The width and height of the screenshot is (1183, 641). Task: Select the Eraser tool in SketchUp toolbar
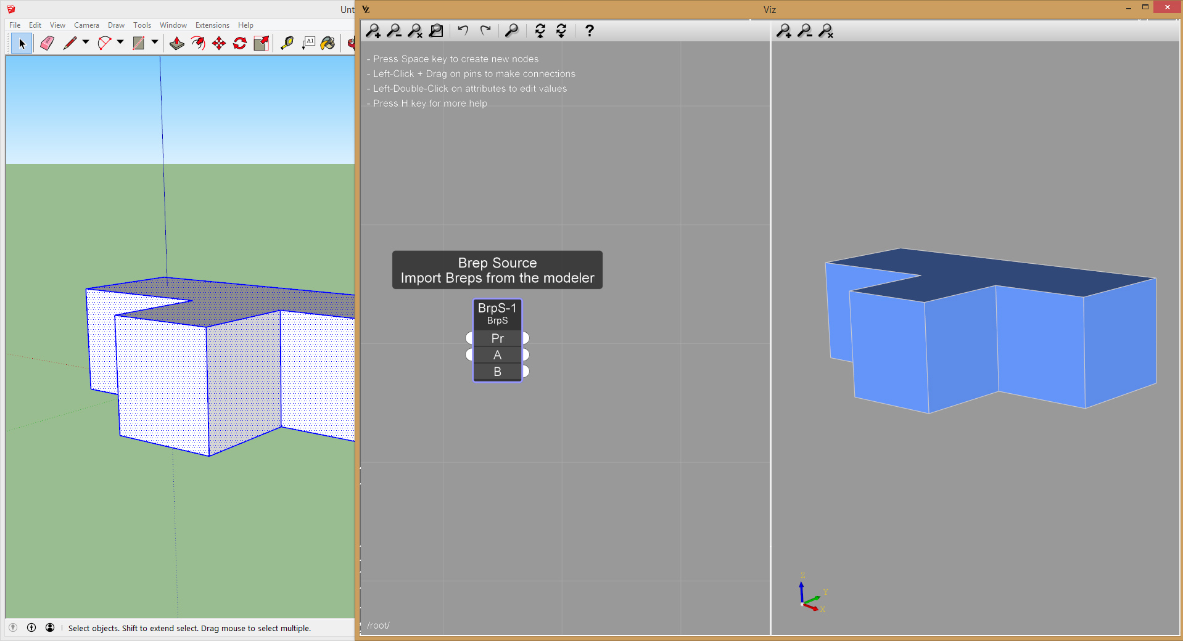(x=47, y=43)
